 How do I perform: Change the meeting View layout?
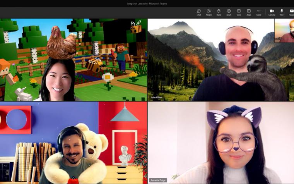coord(239,12)
